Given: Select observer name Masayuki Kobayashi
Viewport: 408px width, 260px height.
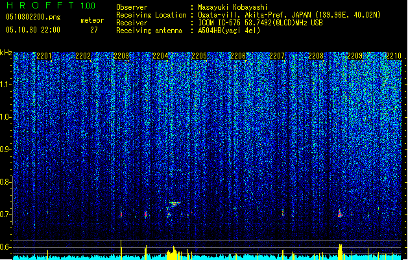Looking at the screenshot, I should 233,7.
